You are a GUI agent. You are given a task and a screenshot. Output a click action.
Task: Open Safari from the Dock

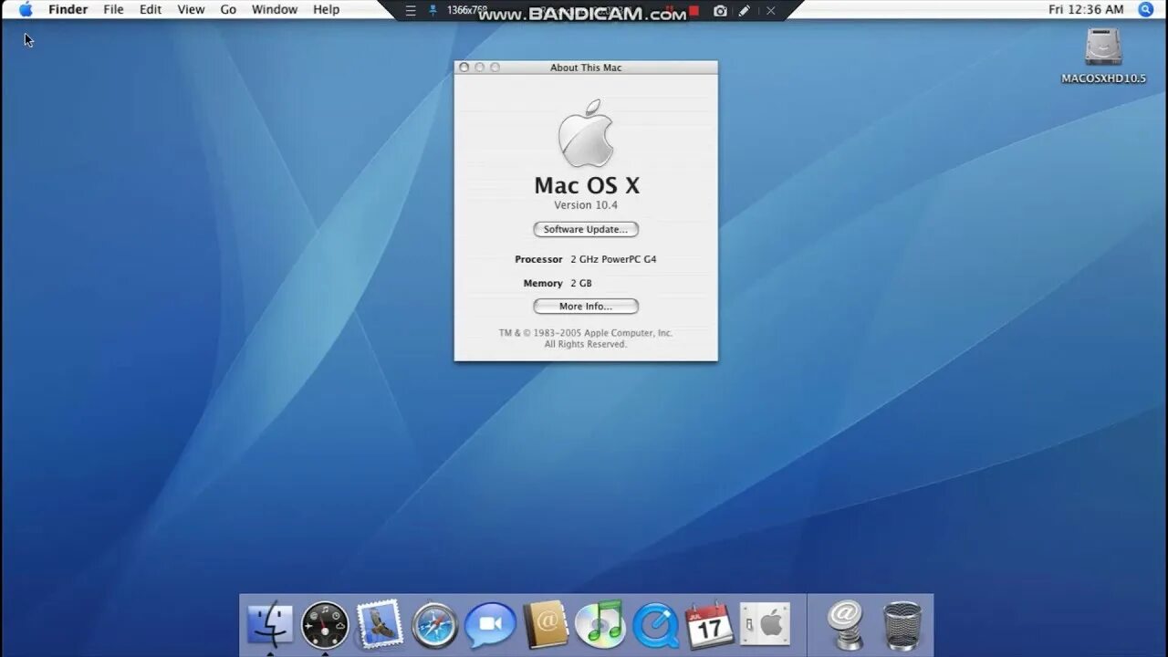coord(434,625)
